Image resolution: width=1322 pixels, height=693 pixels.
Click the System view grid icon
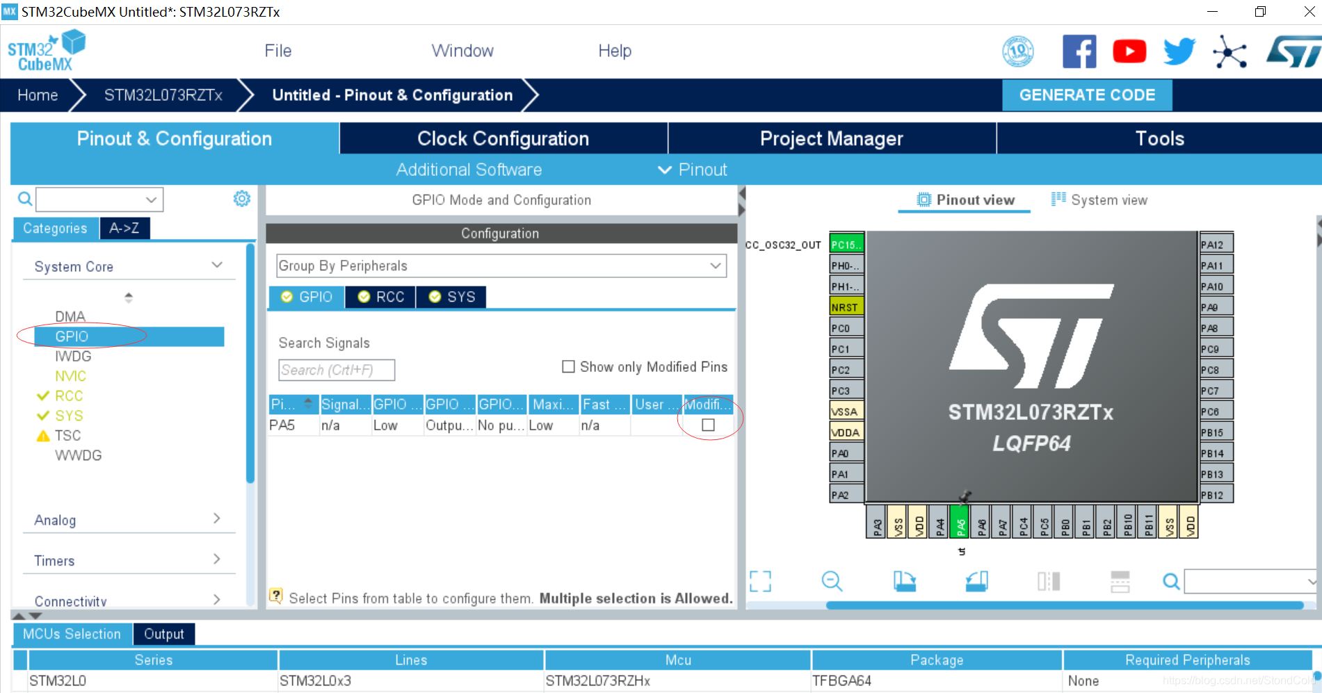(1058, 199)
